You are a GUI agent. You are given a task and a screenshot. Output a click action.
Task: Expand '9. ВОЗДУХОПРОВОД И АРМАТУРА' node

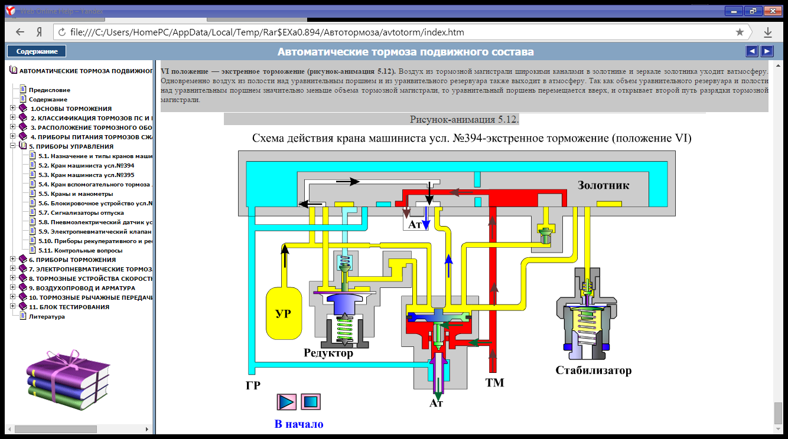point(13,288)
